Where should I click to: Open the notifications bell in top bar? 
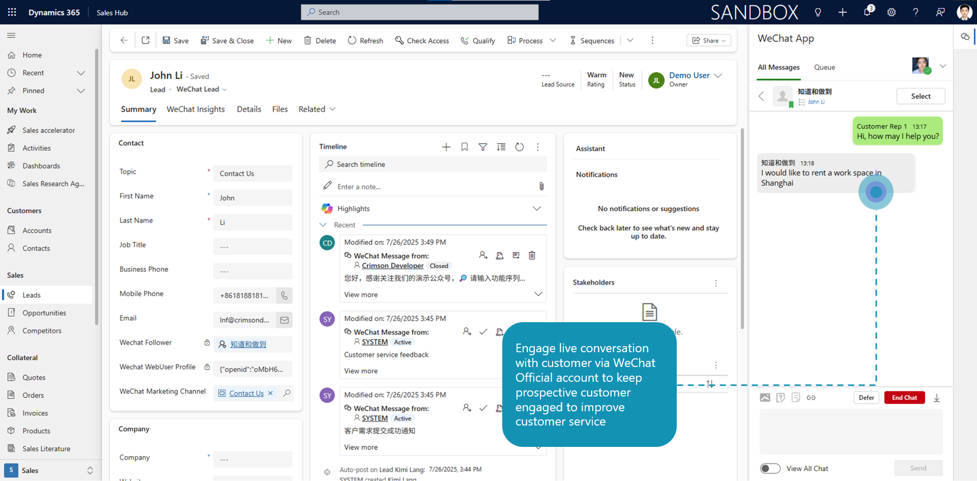(867, 12)
